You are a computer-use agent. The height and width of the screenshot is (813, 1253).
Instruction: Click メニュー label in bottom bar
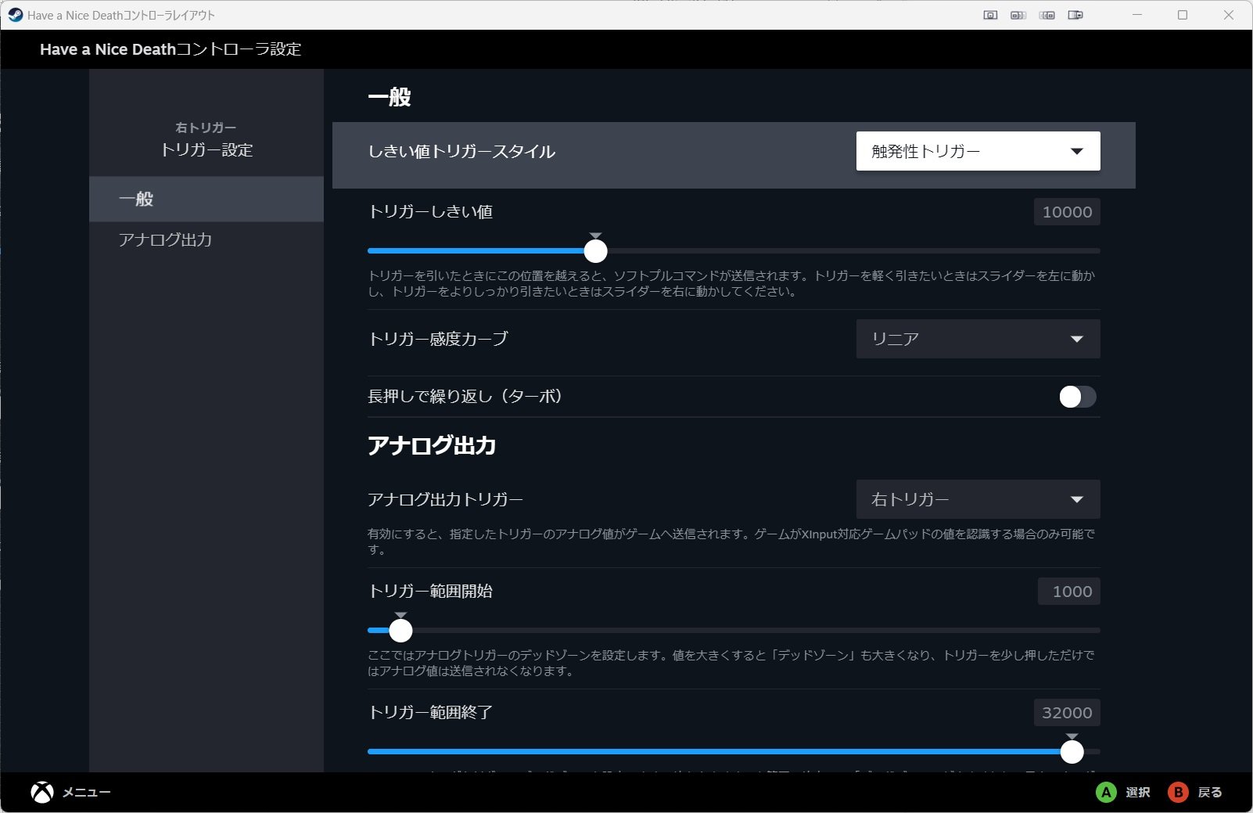pos(87,792)
